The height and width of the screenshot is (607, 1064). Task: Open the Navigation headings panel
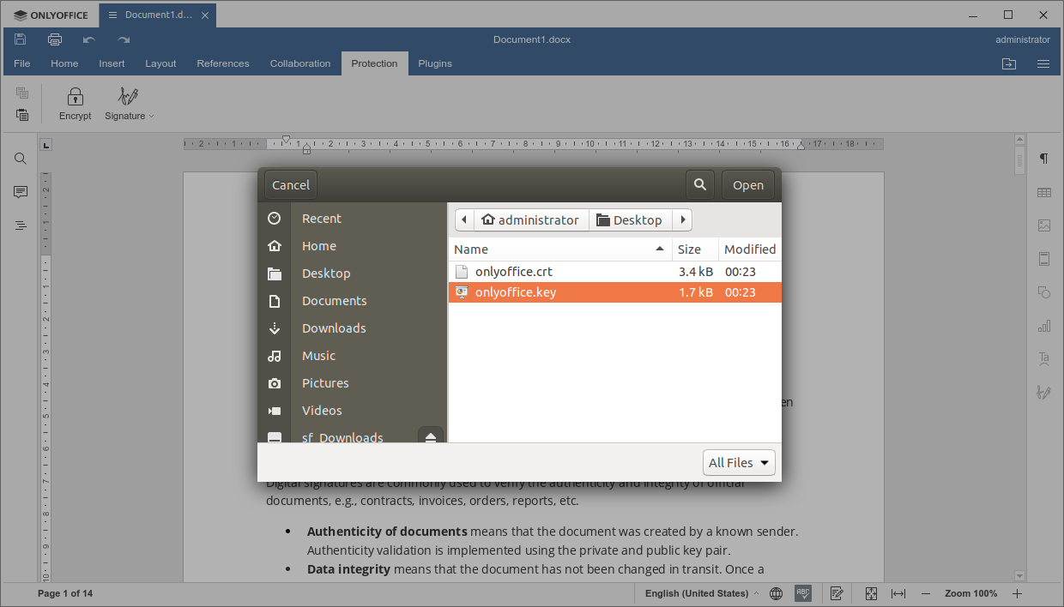click(x=20, y=225)
